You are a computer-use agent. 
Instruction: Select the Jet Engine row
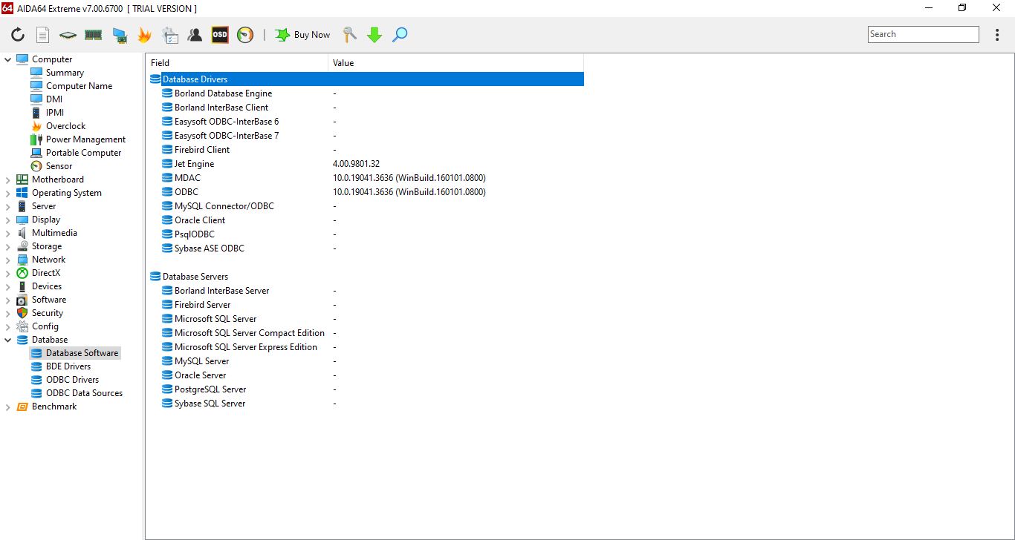click(x=366, y=164)
